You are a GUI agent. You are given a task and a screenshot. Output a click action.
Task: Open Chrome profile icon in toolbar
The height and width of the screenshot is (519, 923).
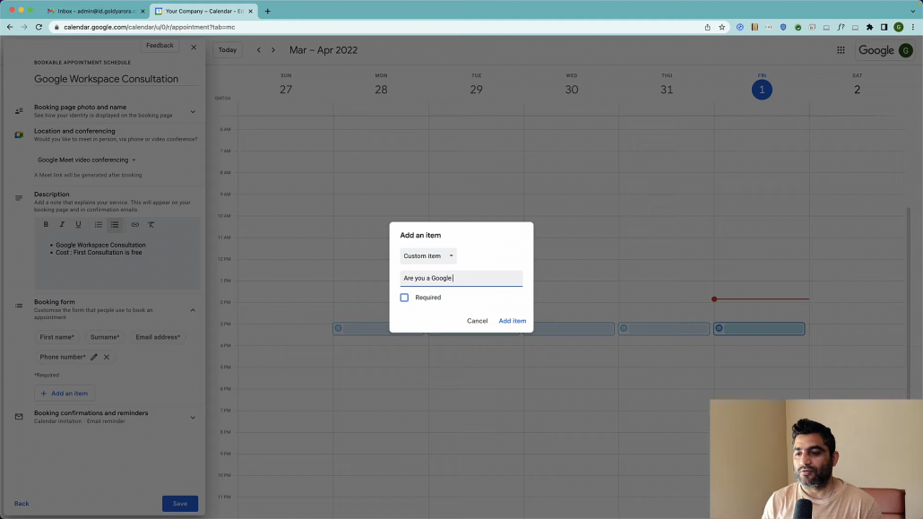(x=898, y=27)
